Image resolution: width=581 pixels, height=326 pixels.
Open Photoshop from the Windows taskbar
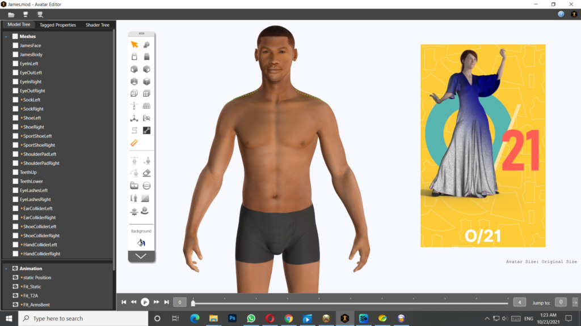point(232,319)
